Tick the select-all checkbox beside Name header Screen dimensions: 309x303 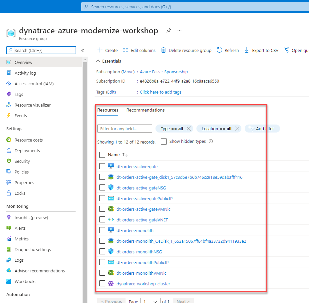coord(102,155)
